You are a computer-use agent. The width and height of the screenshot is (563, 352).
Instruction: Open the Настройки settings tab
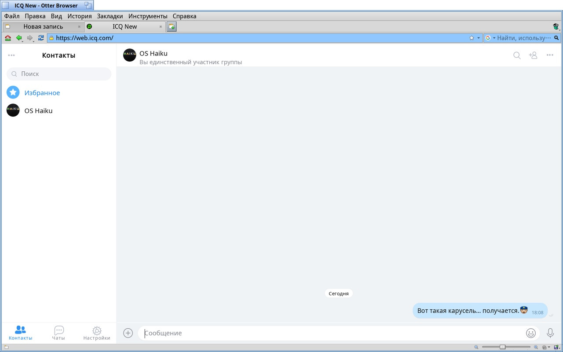(97, 333)
